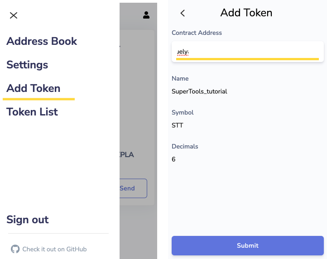Click the GitHub octocat icon
Viewport: 327px width, 259px height.
[x=15, y=249]
